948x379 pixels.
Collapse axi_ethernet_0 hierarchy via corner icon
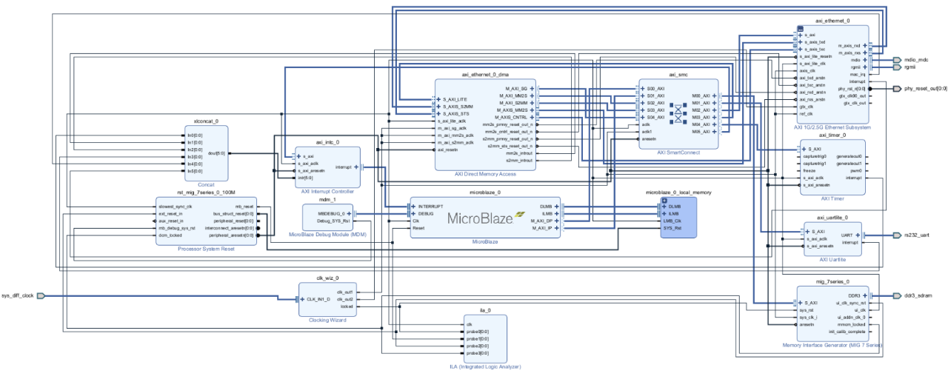coord(801,29)
